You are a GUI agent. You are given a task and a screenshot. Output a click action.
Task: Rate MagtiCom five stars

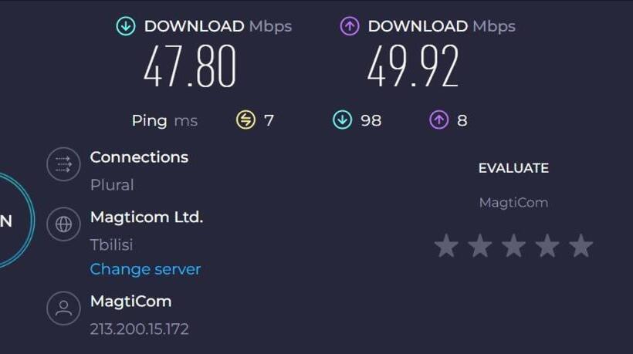pyautogui.click(x=581, y=245)
